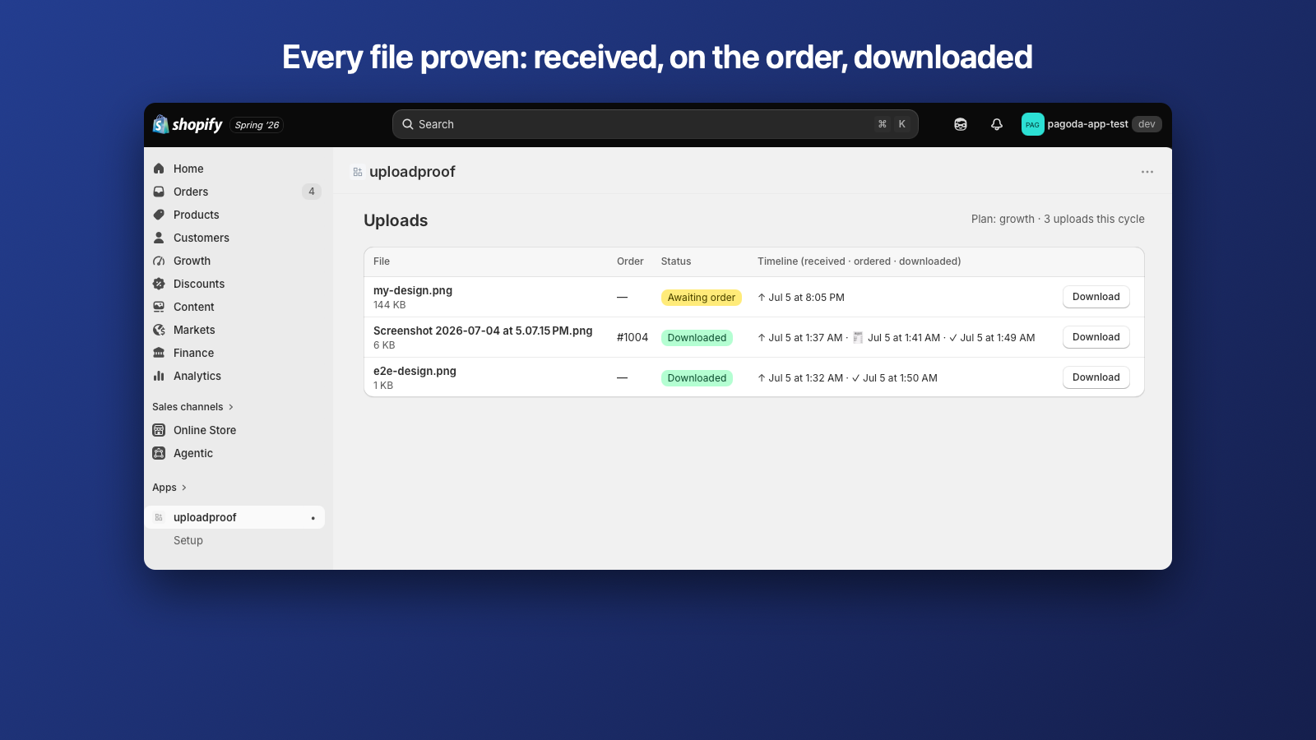Click the Agentic channel icon
This screenshot has height=740, width=1316.
pos(159,453)
